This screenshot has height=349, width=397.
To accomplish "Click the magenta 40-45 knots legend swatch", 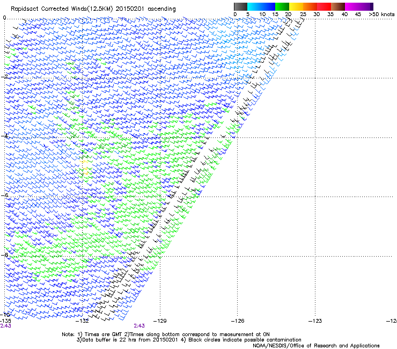I will pyautogui.click(x=352, y=6).
